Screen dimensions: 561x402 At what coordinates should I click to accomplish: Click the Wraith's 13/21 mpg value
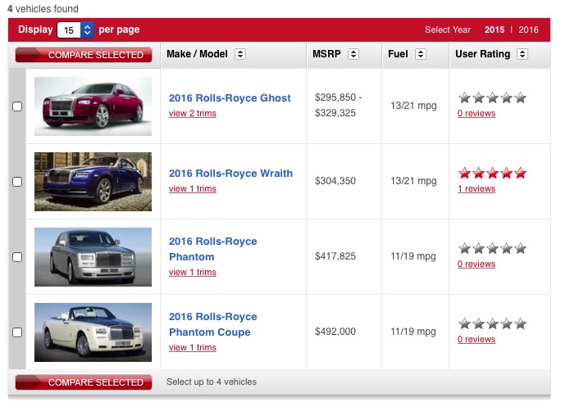tap(413, 181)
